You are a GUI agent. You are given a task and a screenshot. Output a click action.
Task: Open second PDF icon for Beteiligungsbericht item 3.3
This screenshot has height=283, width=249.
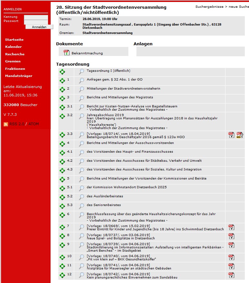pos(239,135)
